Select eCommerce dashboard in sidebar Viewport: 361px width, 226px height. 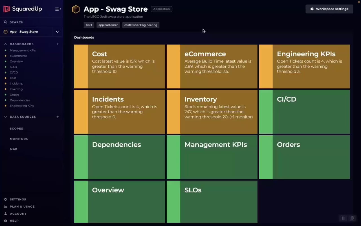(18, 56)
